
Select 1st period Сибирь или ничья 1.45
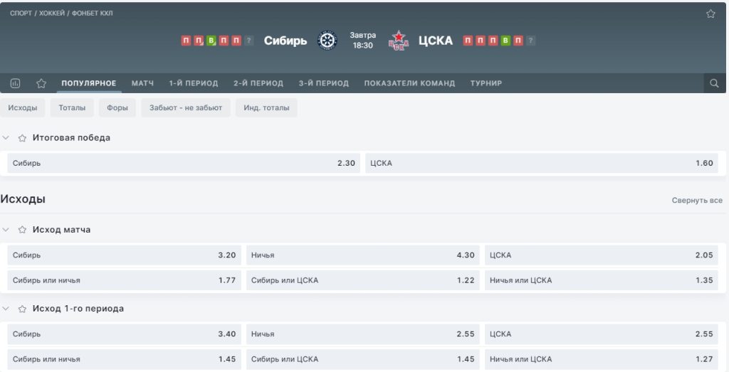pyautogui.click(x=124, y=359)
